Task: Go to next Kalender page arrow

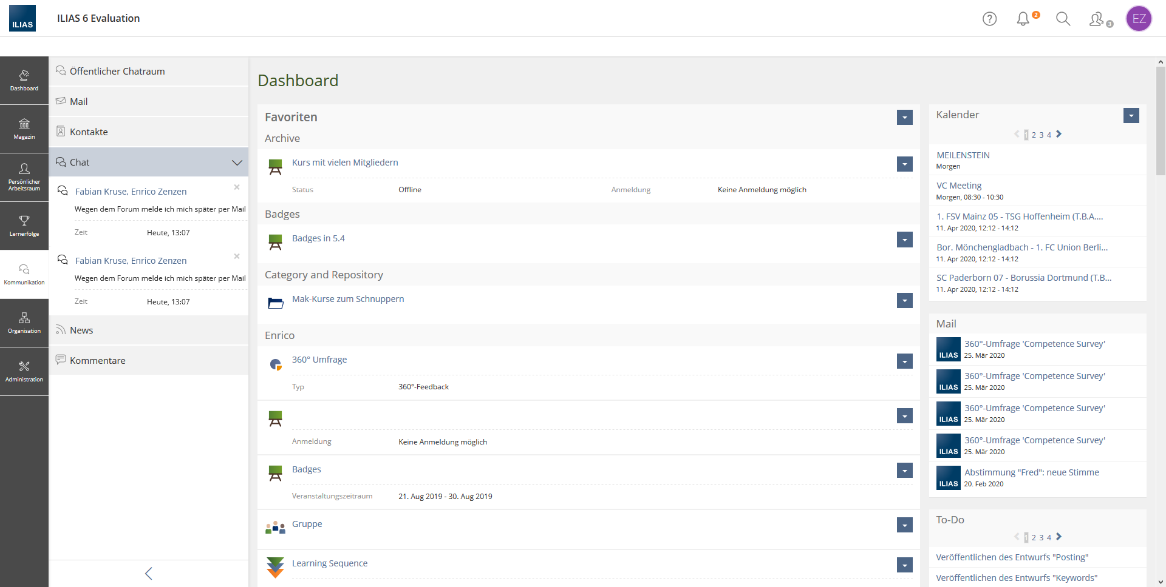Action: 1059,134
